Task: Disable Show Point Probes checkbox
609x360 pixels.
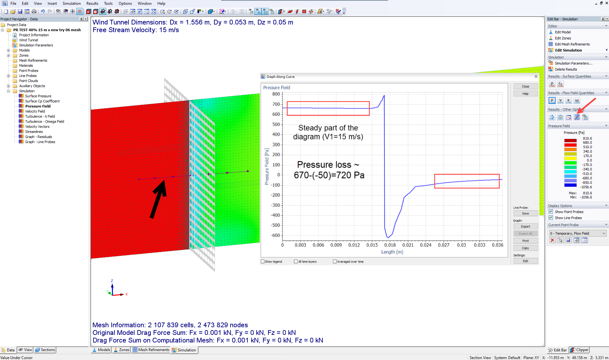Action: click(x=551, y=211)
